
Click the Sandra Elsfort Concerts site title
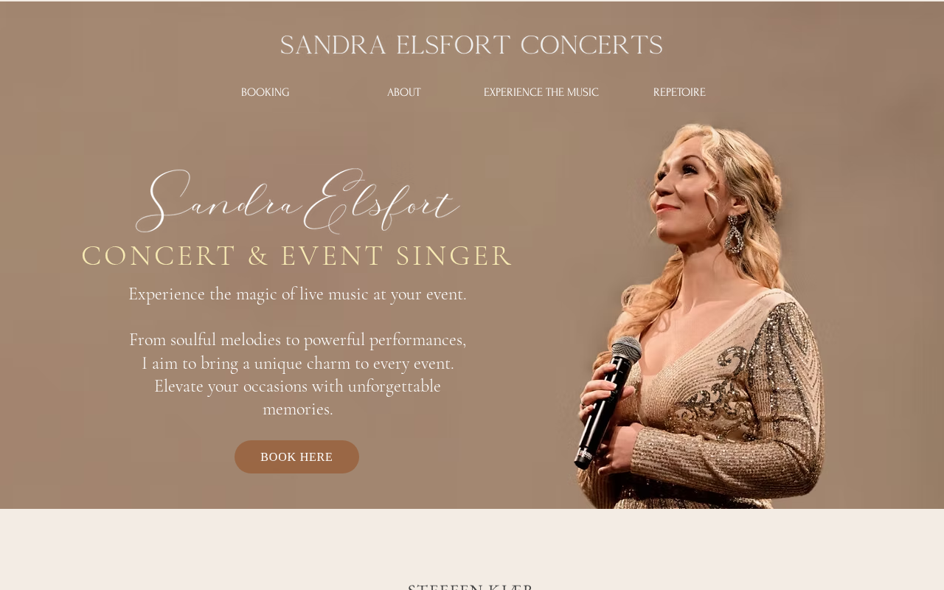tap(471, 45)
